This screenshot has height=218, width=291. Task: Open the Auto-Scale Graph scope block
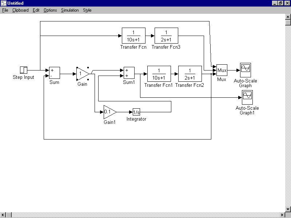(246, 68)
